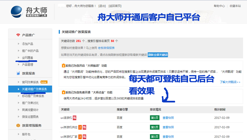Click the 统计时间 column header

click(220, 109)
